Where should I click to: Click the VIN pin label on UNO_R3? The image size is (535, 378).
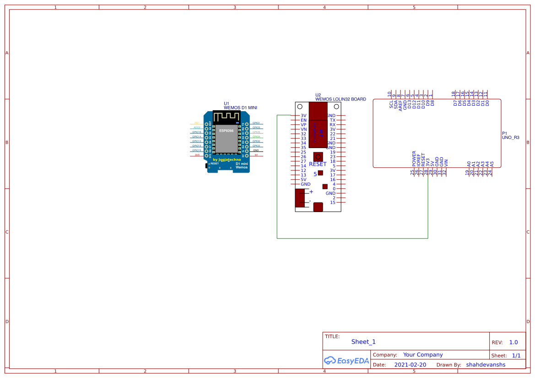(446, 162)
